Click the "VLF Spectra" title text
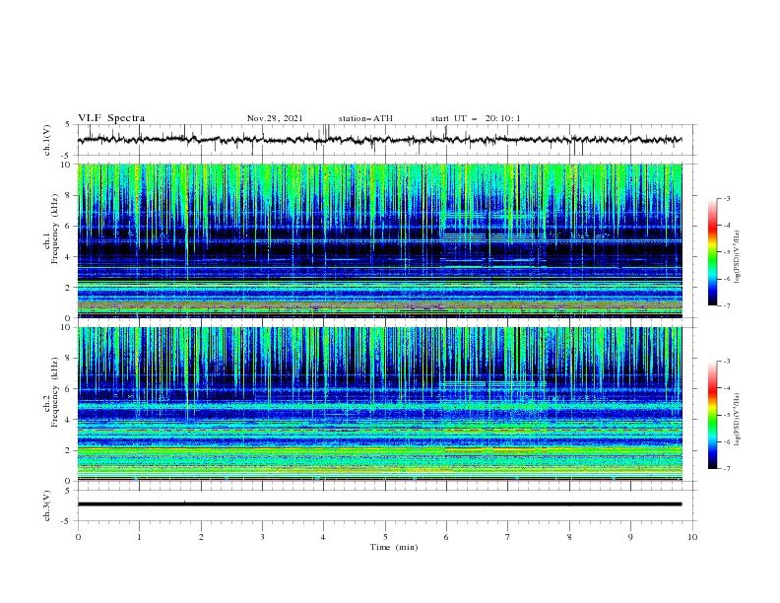This screenshot has height=603, width=780. pyautogui.click(x=111, y=118)
